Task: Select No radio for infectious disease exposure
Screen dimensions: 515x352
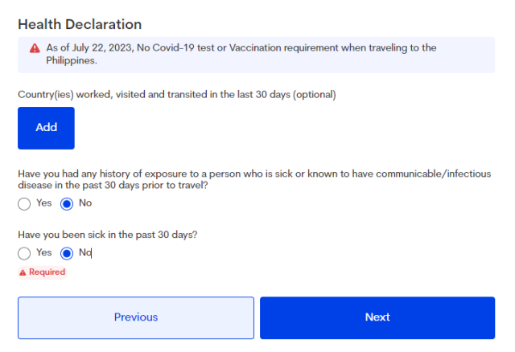Action: pos(68,203)
